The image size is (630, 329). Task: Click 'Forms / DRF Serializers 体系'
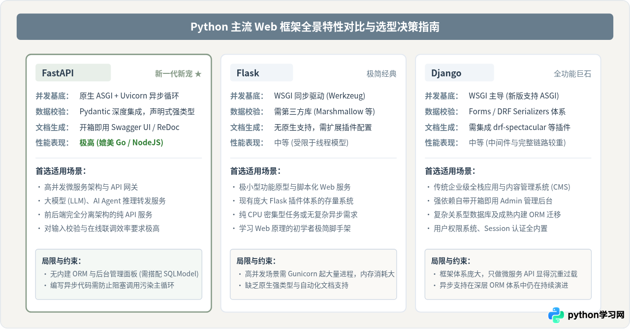517,112
